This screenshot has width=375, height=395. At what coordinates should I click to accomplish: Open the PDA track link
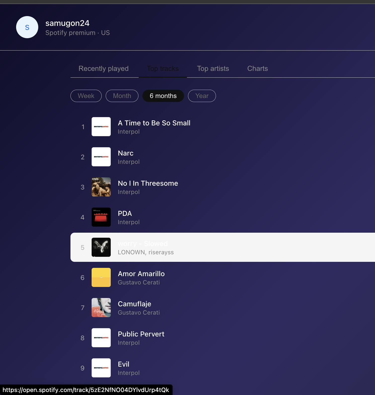[125, 213]
